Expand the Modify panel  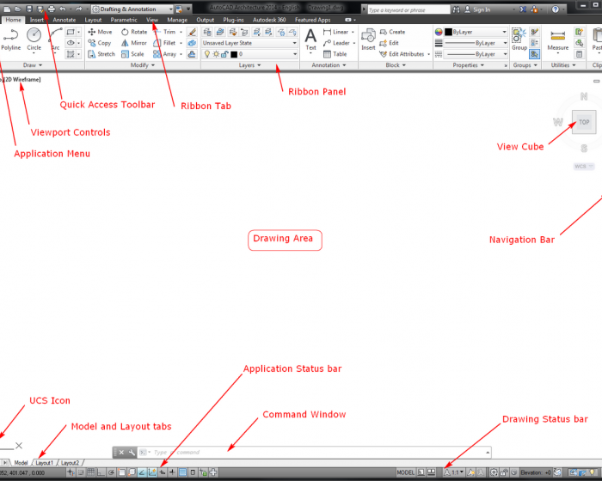[x=143, y=65]
